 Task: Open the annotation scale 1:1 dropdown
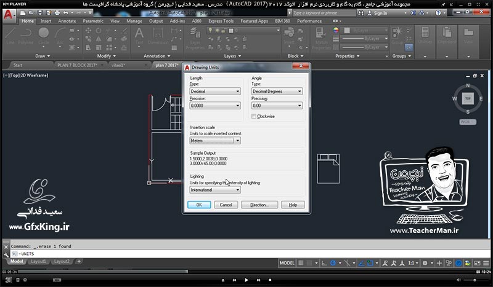pyautogui.click(x=413, y=263)
